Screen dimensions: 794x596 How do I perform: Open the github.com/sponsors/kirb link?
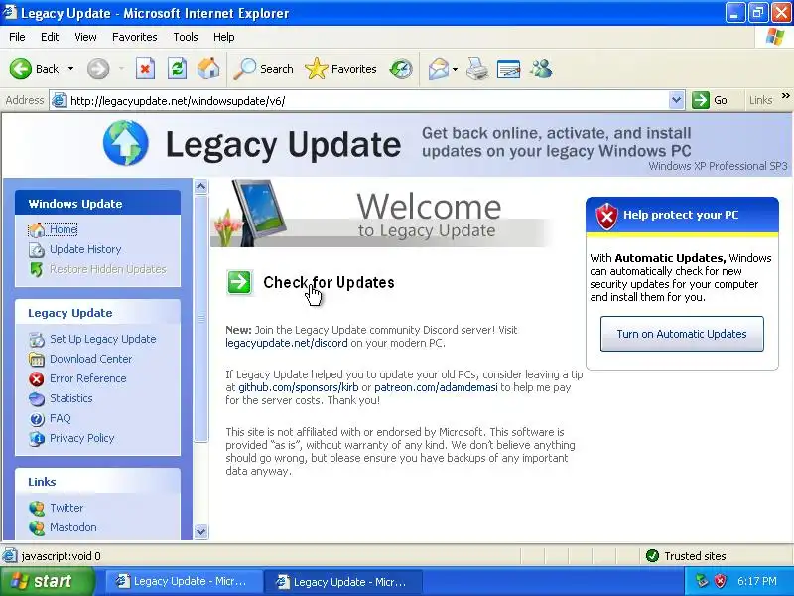pyautogui.click(x=299, y=387)
